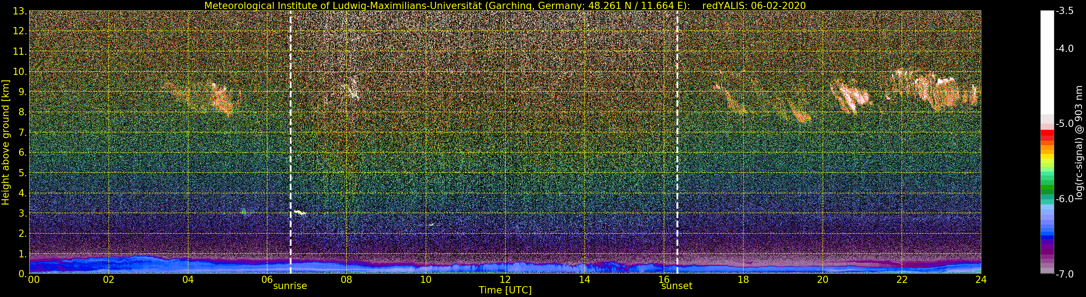This screenshot has width=1086, height=297.
Task: Click the '02' time axis tick label
Action: click(x=109, y=280)
